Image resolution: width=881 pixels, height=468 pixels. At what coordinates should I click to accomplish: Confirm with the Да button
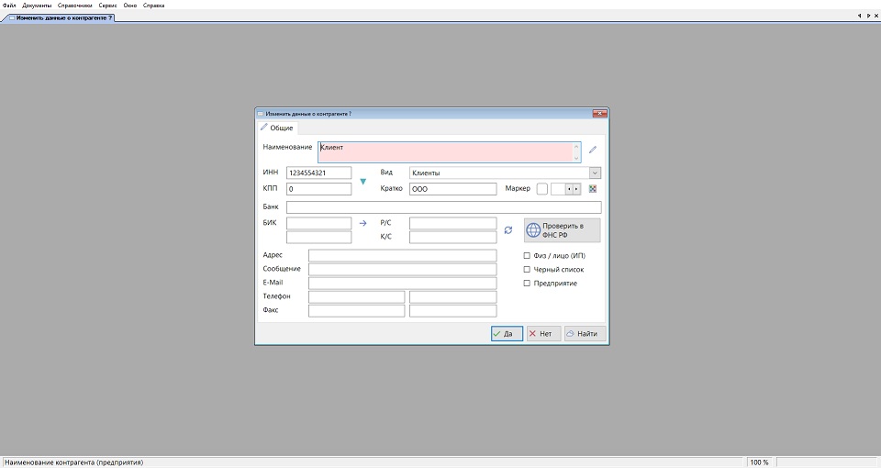point(507,334)
